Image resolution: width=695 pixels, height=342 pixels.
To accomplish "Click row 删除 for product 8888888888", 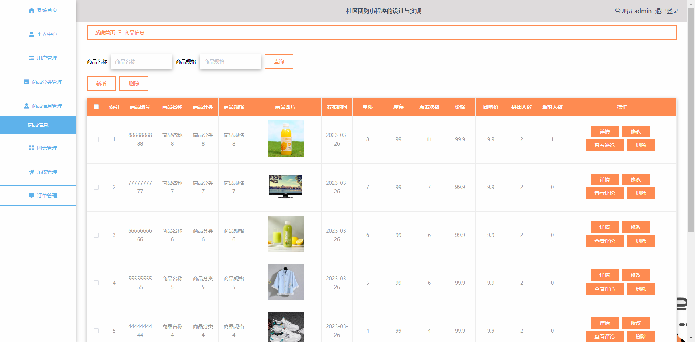I will click(641, 145).
